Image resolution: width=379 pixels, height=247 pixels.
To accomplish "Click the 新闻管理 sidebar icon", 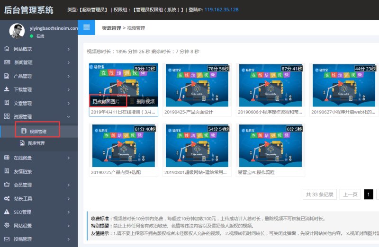I will [7, 62].
